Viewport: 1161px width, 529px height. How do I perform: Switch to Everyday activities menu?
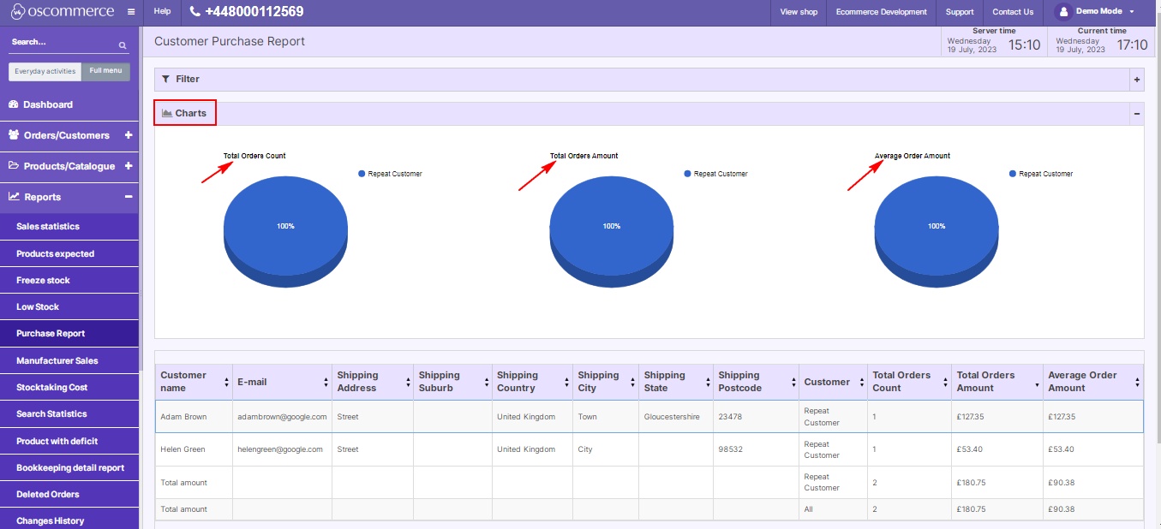tap(45, 71)
